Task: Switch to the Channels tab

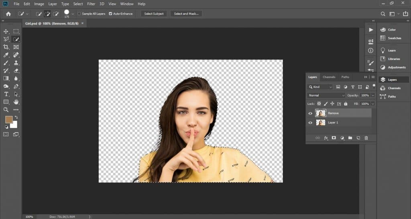Action: [x=329, y=77]
